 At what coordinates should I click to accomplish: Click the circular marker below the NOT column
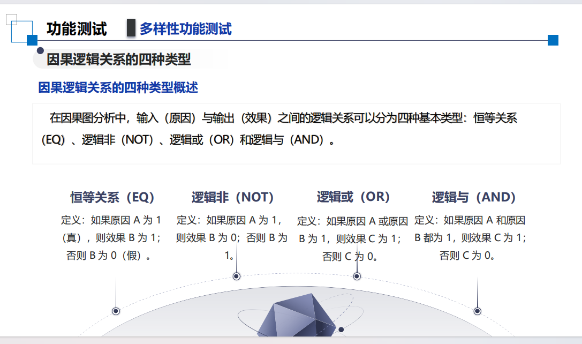[237, 276]
